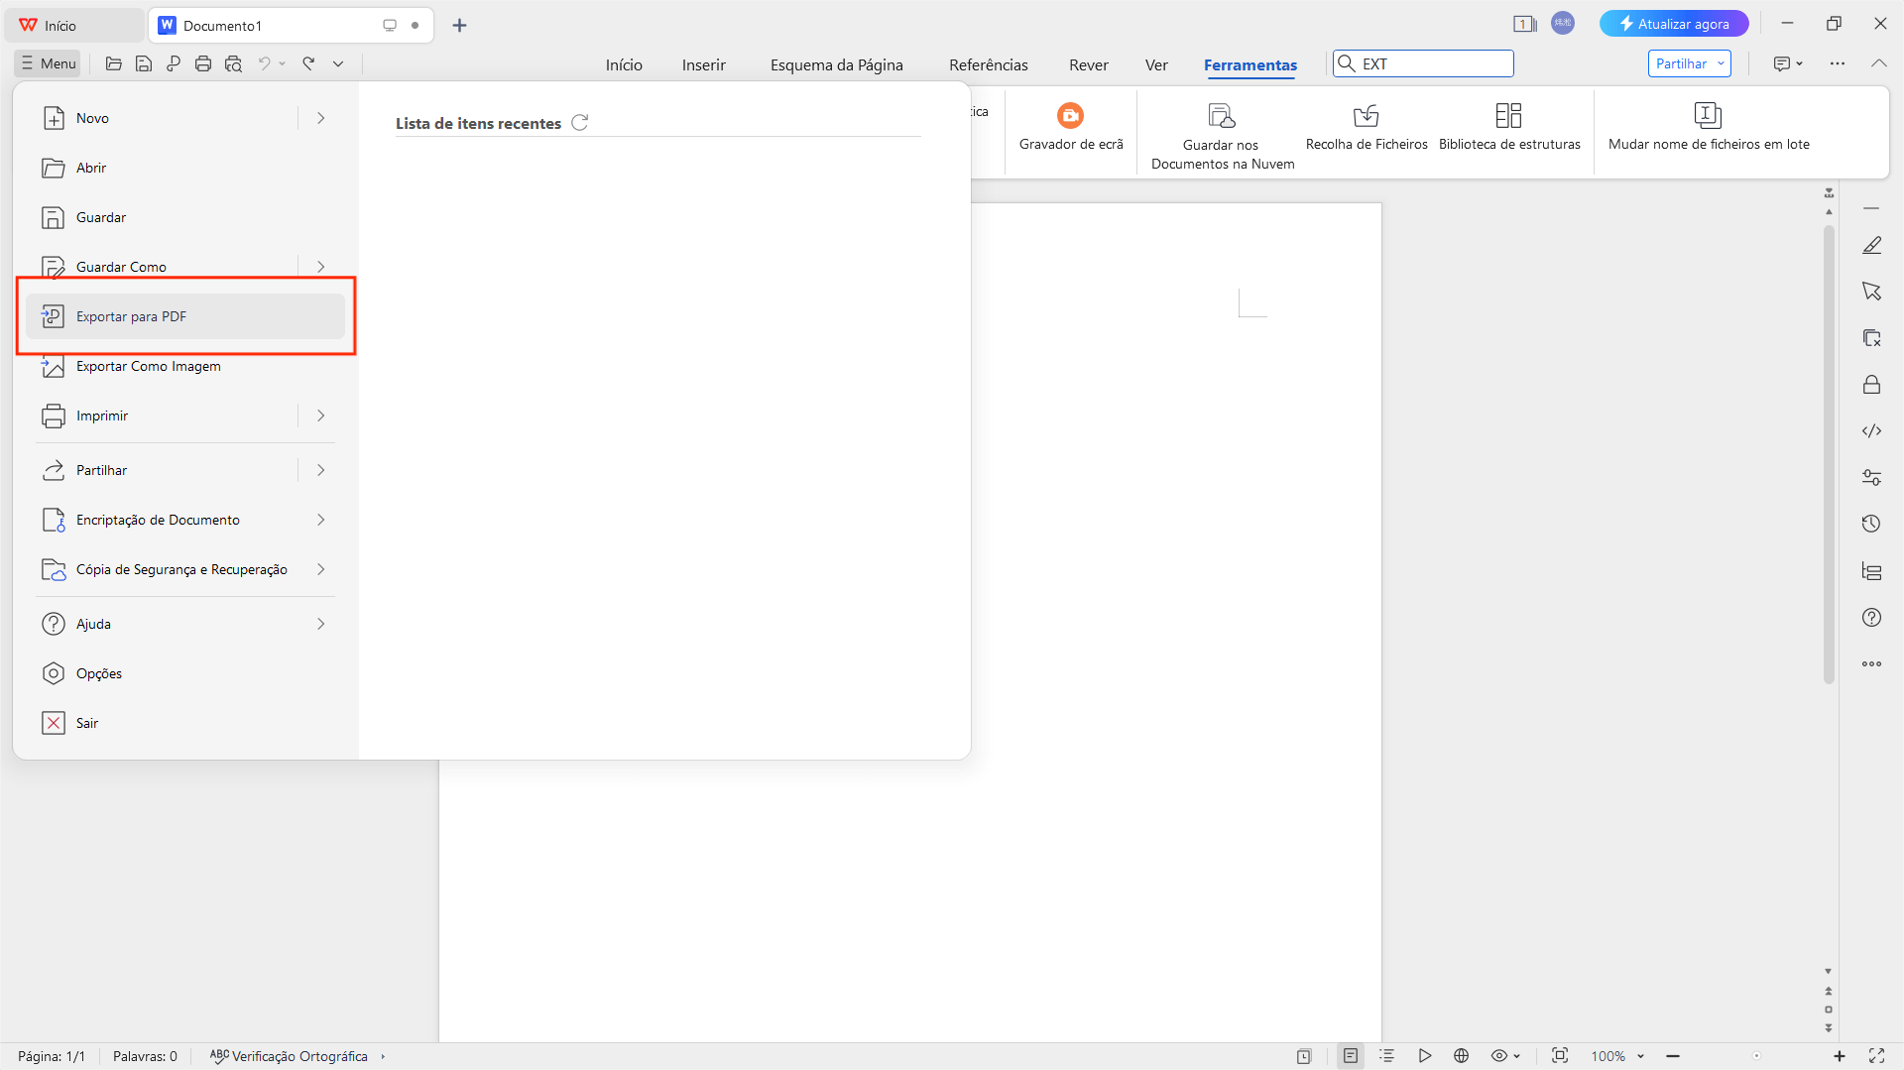Viewport: 1904px width, 1070px height.
Task: Click the Print icon in quick toolbar
Action: [x=203, y=63]
